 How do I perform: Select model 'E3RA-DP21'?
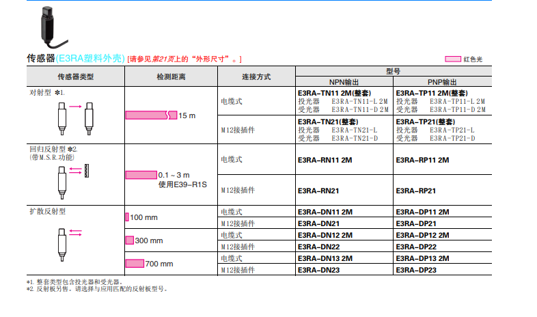pyautogui.click(x=417, y=223)
